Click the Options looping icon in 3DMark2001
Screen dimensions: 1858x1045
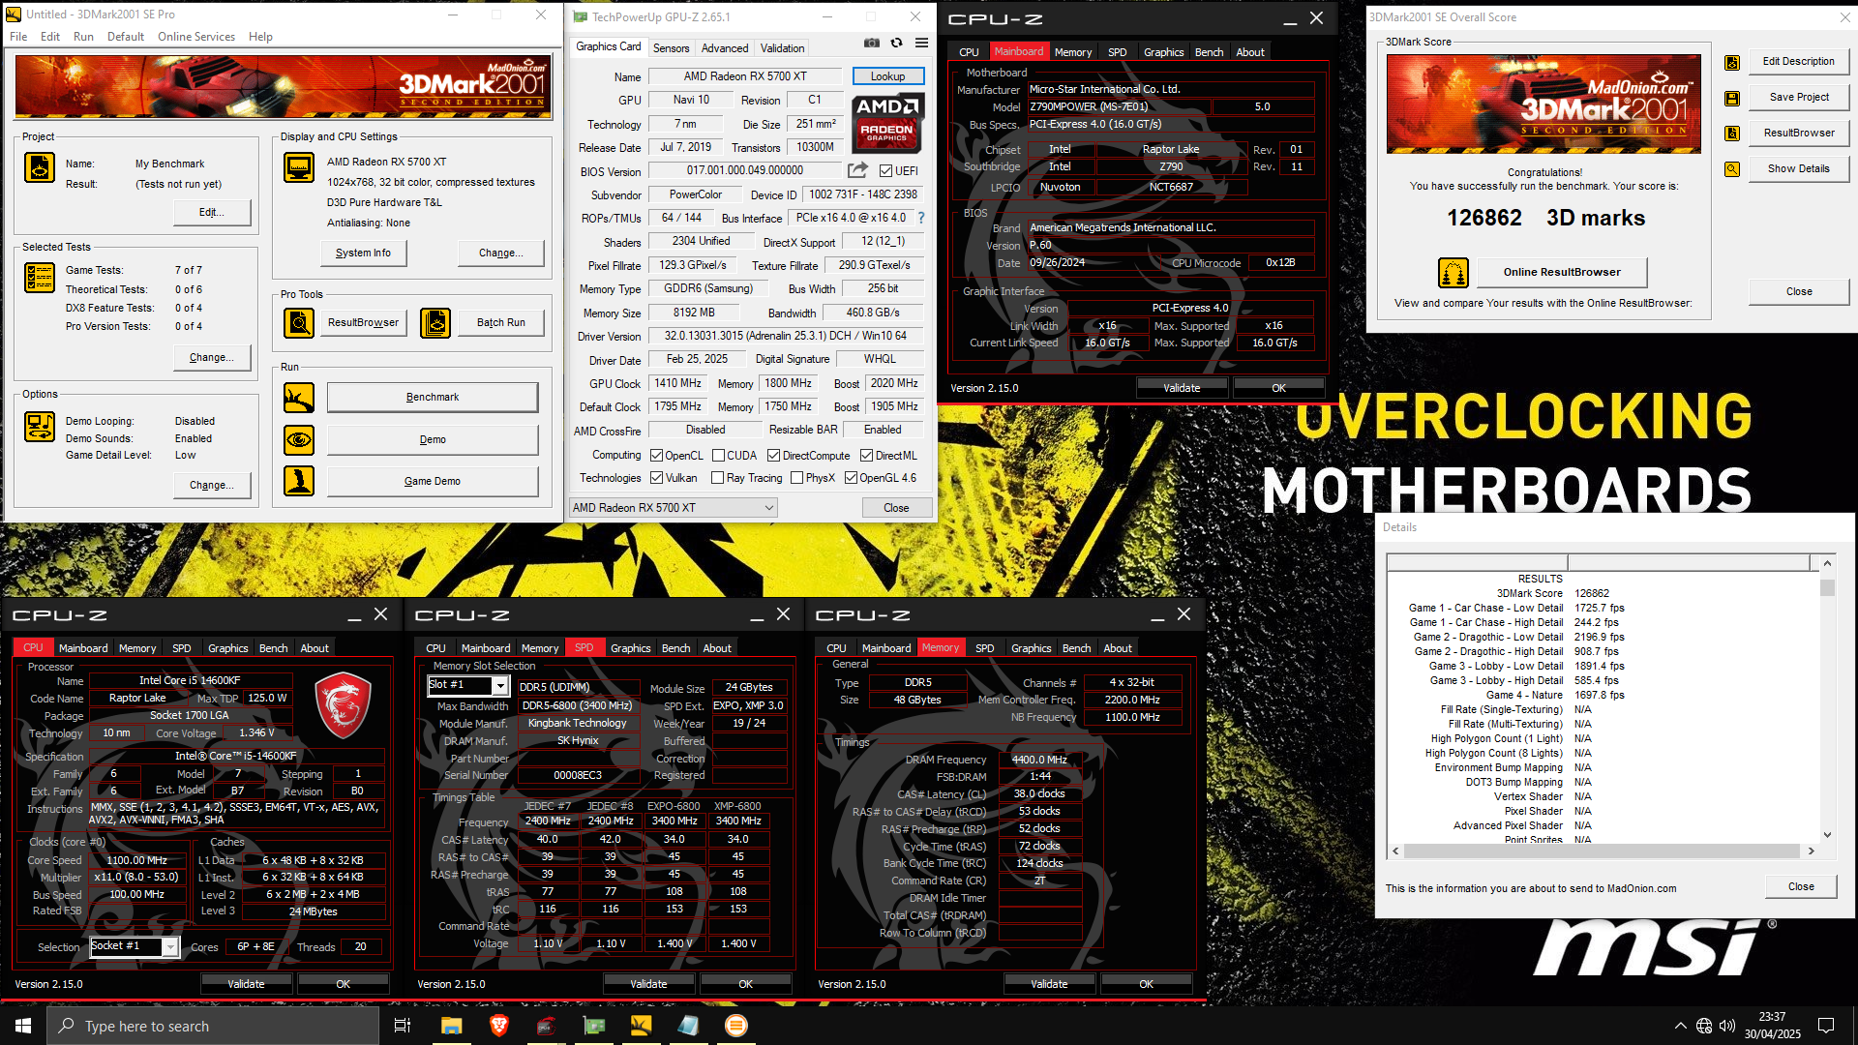[x=40, y=426]
